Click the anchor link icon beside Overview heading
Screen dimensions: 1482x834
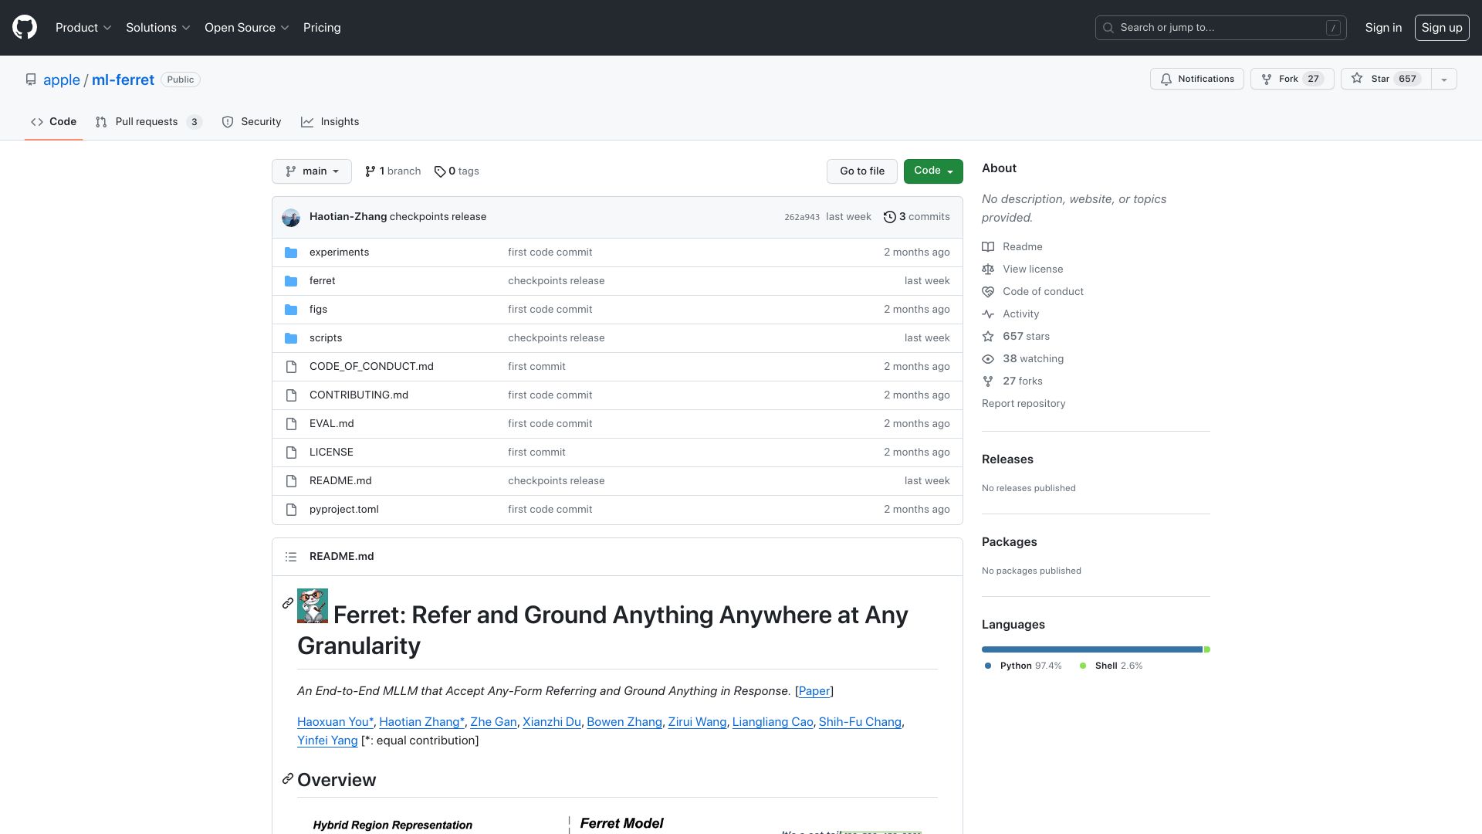[288, 778]
